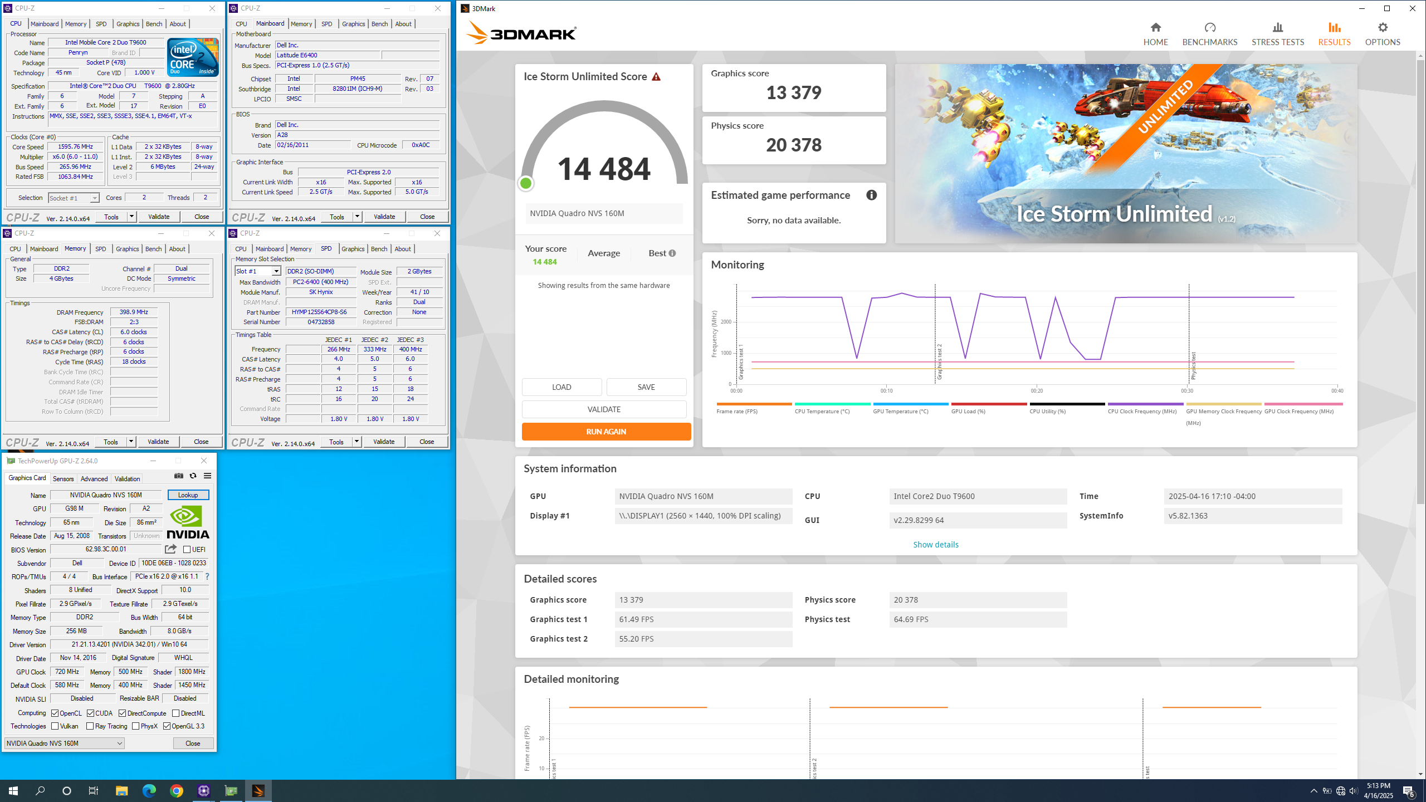The height and width of the screenshot is (802, 1426).
Task: Click warning triangle beside Ice Storm score
Action: pos(656,77)
